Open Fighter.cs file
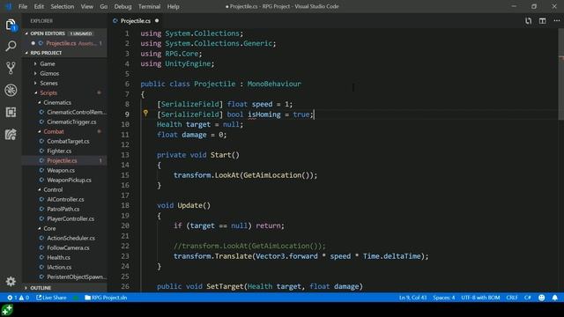This screenshot has width=564, height=317. pos(59,151)
